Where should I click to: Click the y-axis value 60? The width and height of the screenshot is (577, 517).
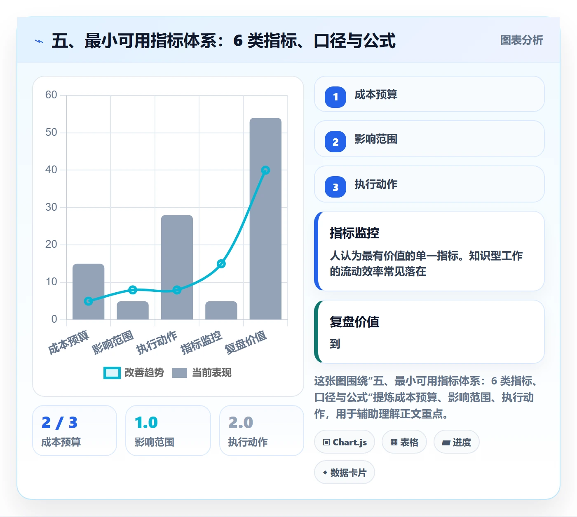pyautogui.click(x=51, y=95)
